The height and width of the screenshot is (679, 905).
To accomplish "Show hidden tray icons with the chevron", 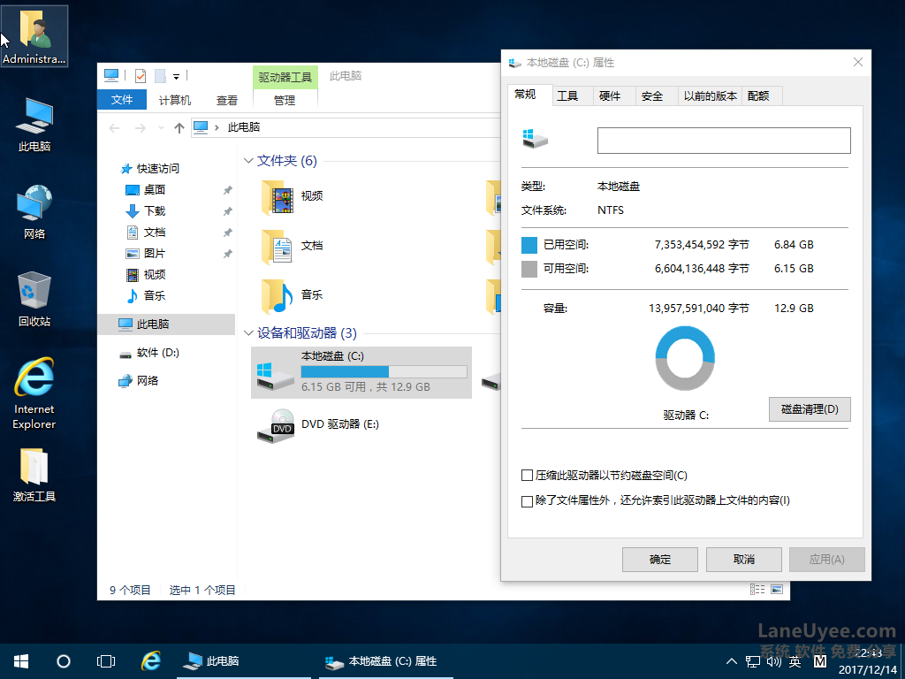I will (731, 661).
